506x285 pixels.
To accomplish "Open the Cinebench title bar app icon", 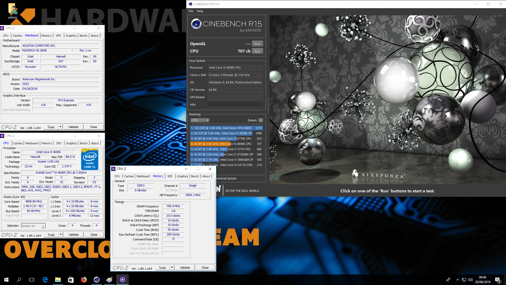I will (191, 4).
